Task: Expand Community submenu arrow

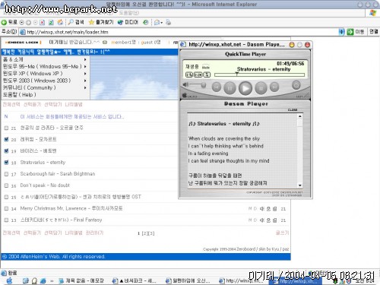Action: pyautogui.click(x=85, y=87)
